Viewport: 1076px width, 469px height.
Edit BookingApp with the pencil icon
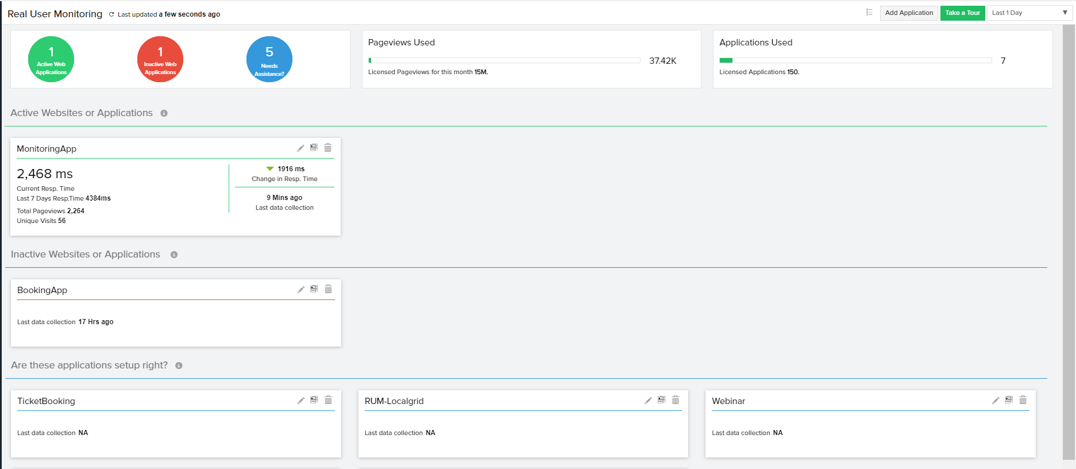[301, 290]
